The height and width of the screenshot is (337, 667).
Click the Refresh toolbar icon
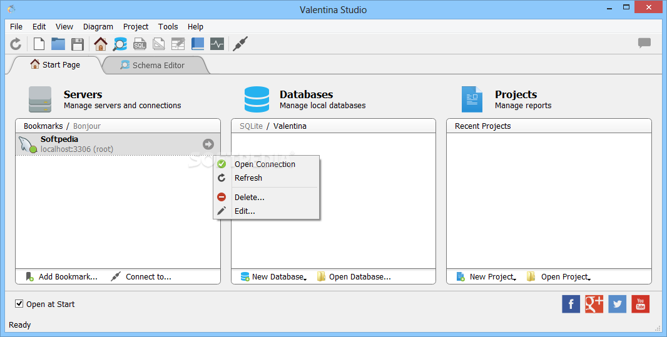point(16,44)
